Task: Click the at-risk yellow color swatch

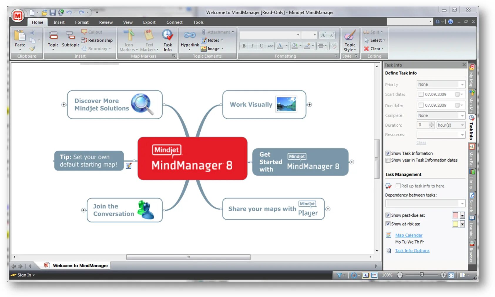Action: pos(455,224)
